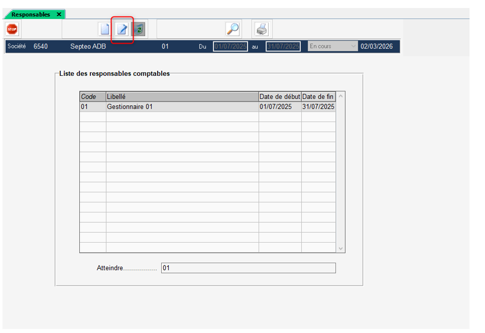Image resolution: width=485 pixels, height=333 pixels.
Task: Click the Date de début column header
Action: tap(280, 96)
